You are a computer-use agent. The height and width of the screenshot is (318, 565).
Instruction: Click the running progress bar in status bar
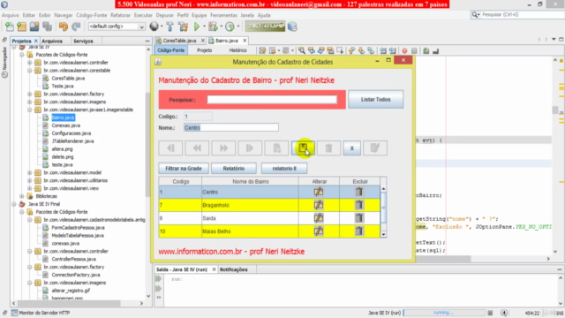click(x=443, y=313)
